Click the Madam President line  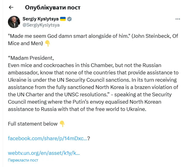[31, 58]
